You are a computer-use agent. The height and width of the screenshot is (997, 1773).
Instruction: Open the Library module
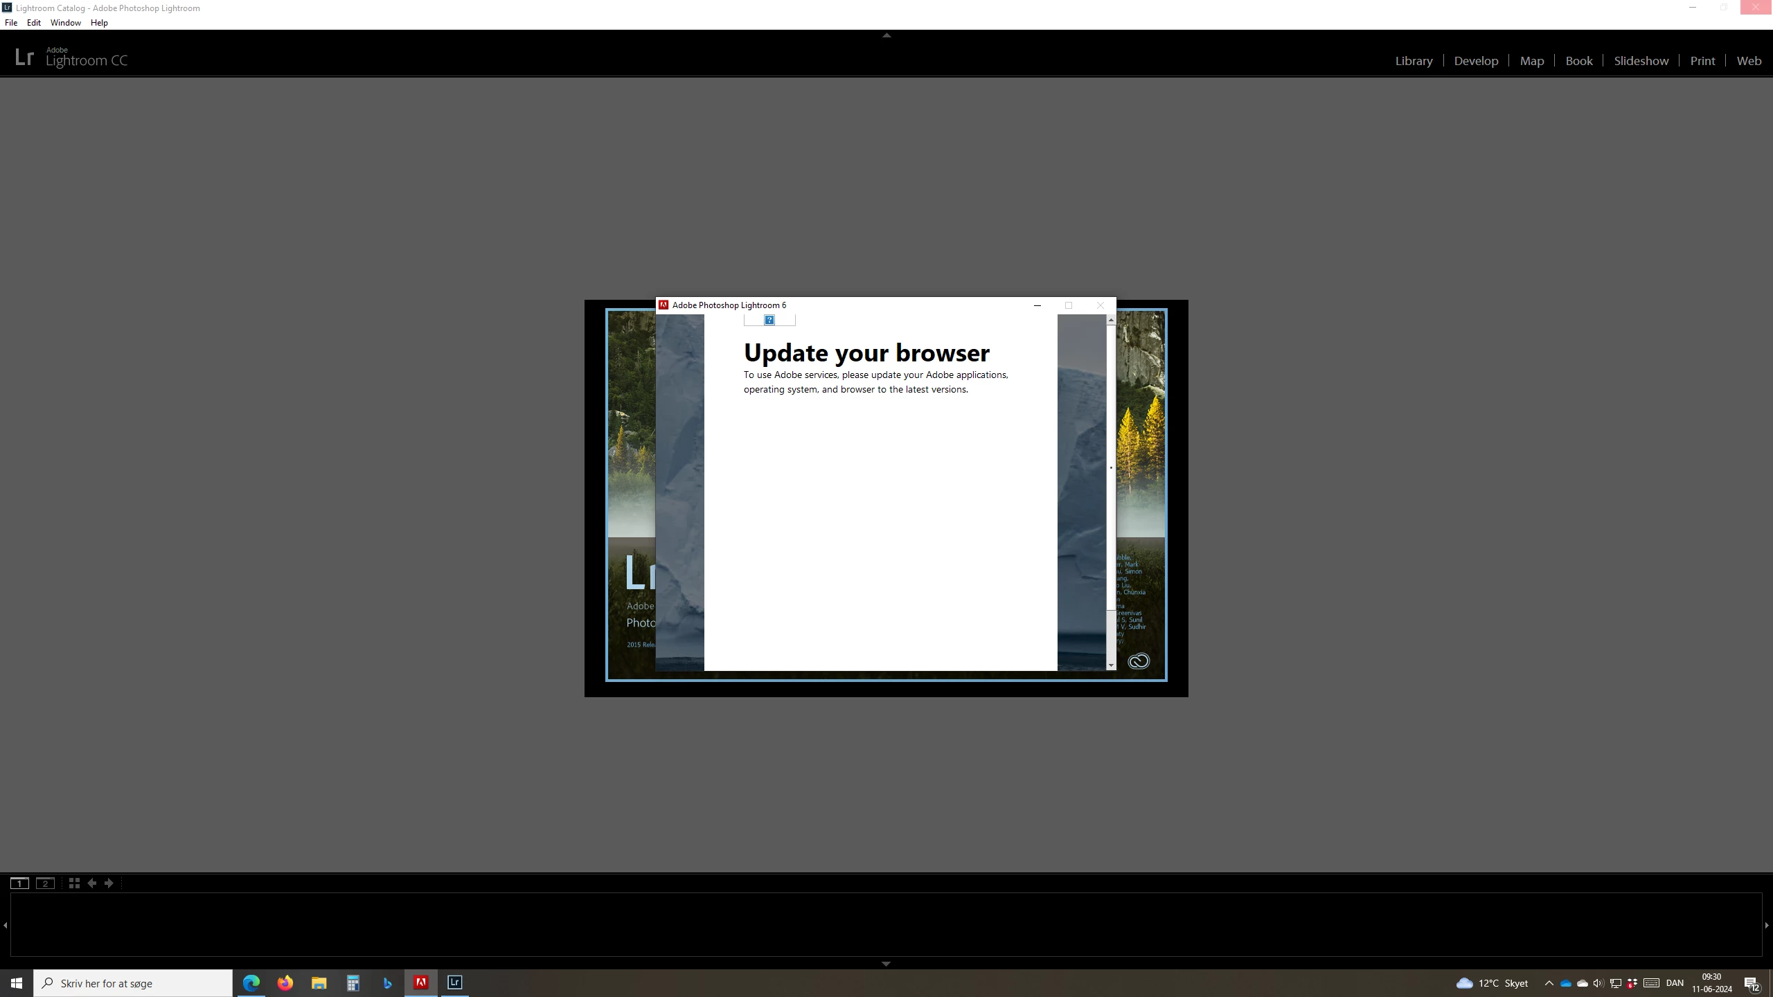(1414, 61)
